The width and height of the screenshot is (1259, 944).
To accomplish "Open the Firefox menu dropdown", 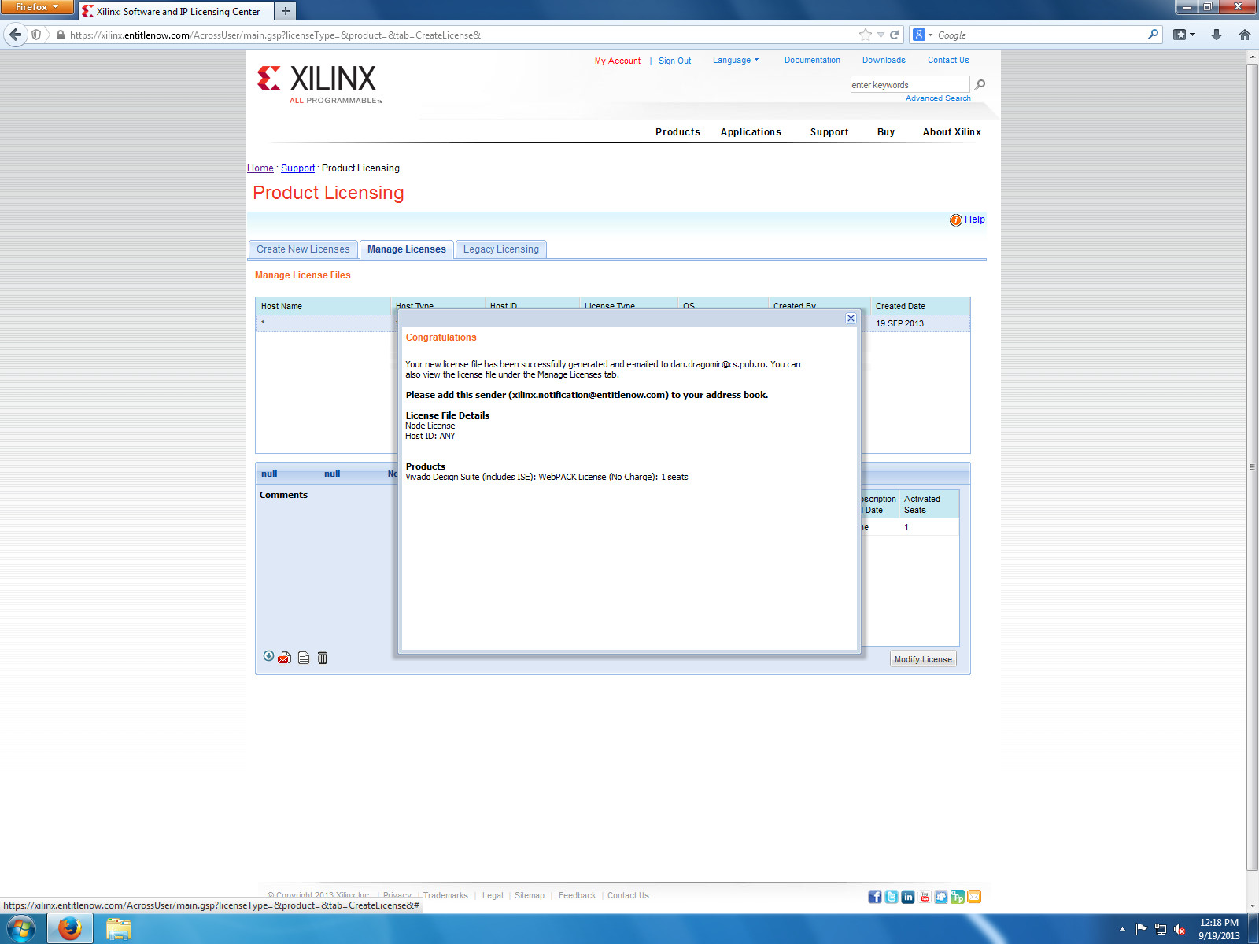I will coord(36,7).
